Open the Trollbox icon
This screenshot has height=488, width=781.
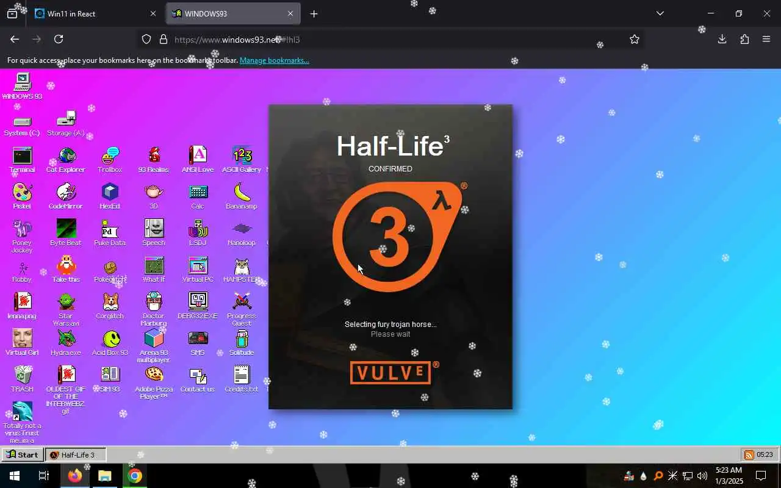[110, 160]
